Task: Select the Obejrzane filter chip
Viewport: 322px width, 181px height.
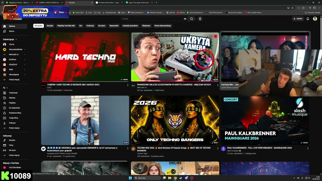Action: pos(146,26)
